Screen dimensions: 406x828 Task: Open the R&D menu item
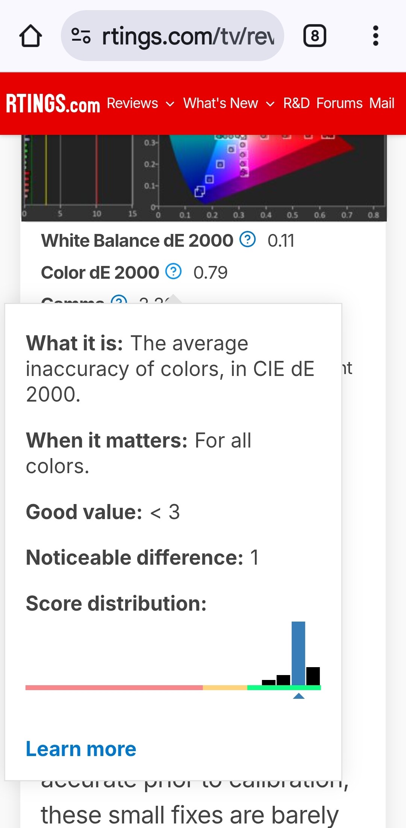(x=296, y=103)
